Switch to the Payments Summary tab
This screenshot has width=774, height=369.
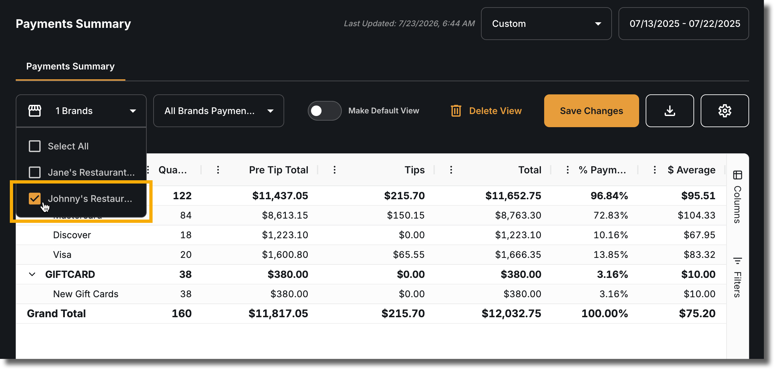pos(70,66)
